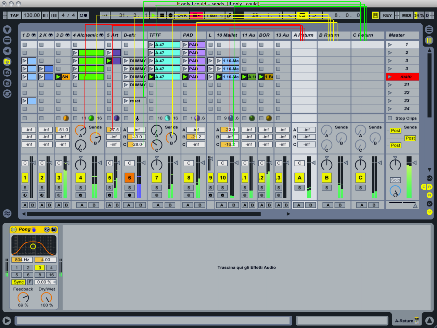Show the crossfader X section
Screen dimensions: 437x328
[x=429, y=212]
